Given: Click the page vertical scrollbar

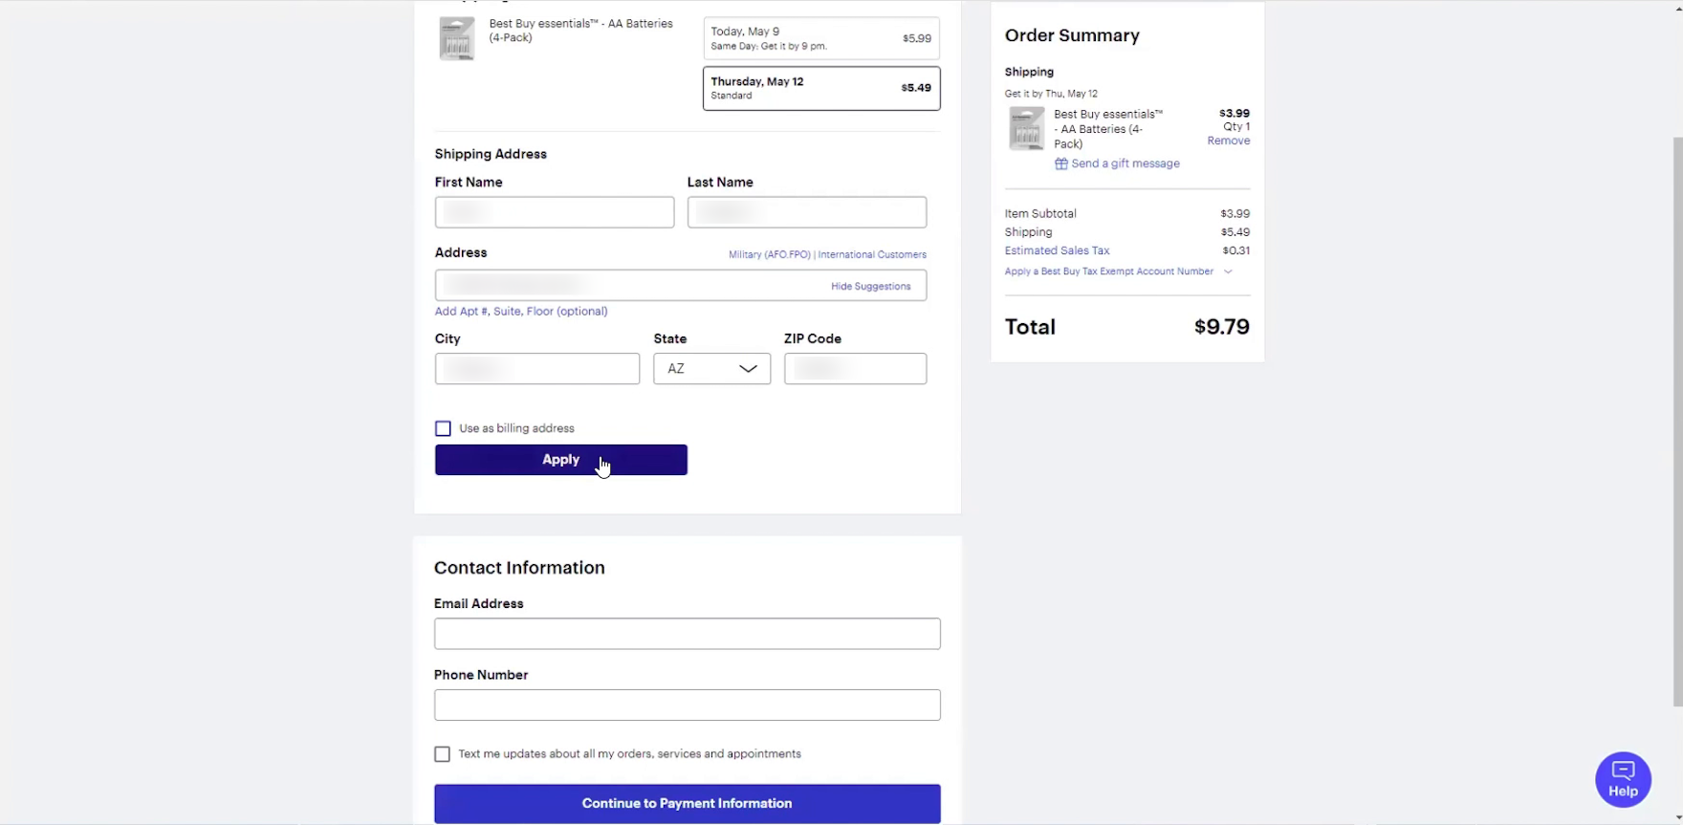Looking at the screenshot, I should [1677, 421].
